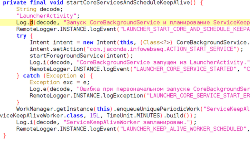Click the 'catch' keyword

point(31,76)
